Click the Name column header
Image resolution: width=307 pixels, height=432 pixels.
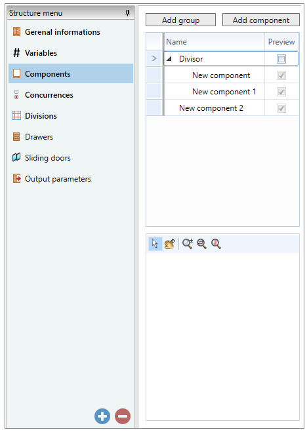pyautogui.click(x=214, y=41)
